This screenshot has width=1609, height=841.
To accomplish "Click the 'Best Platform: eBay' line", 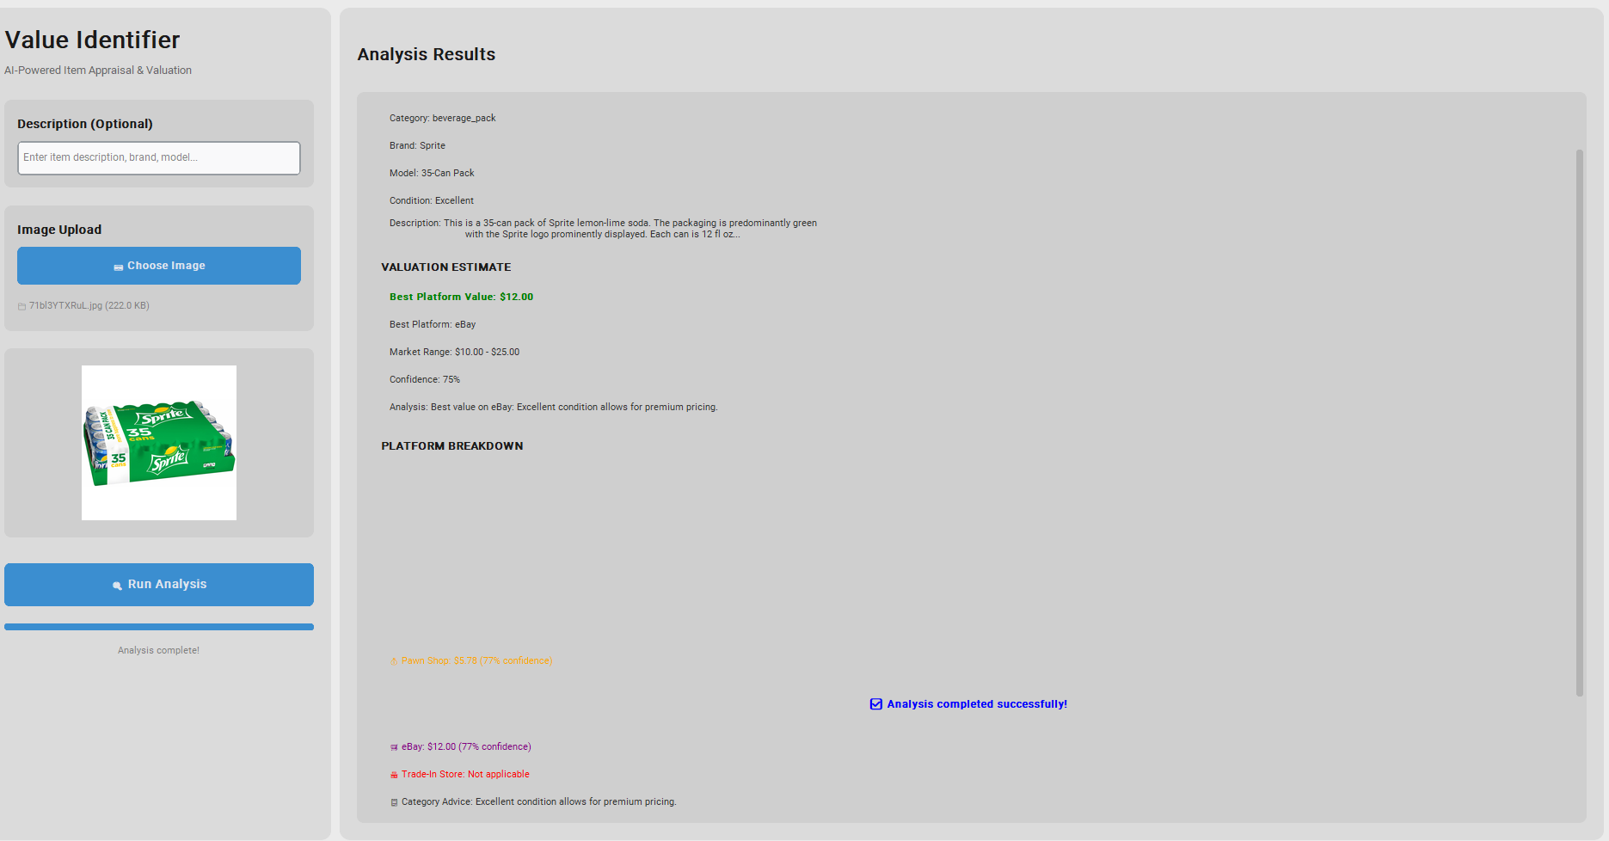I will [x=433, y=324].
